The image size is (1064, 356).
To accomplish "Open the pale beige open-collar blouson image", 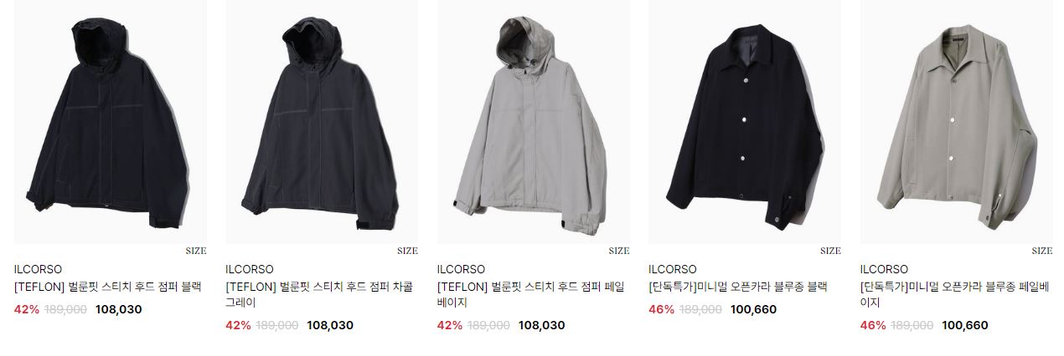I will [x=957, y=122].
